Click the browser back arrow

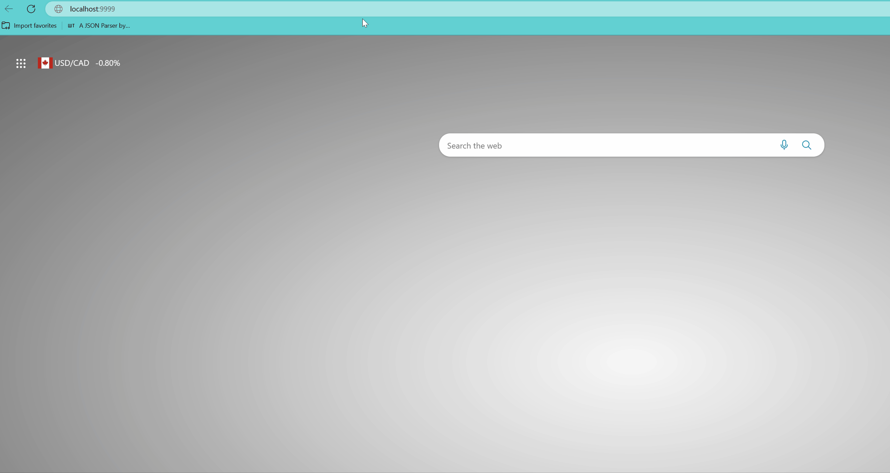pyautogui.click(x=9, y=9)
